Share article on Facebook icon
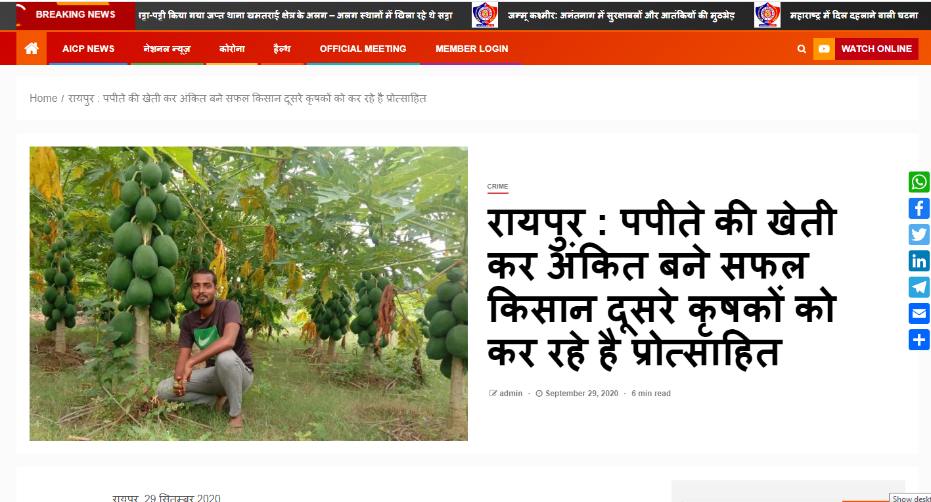 (919, 208)
